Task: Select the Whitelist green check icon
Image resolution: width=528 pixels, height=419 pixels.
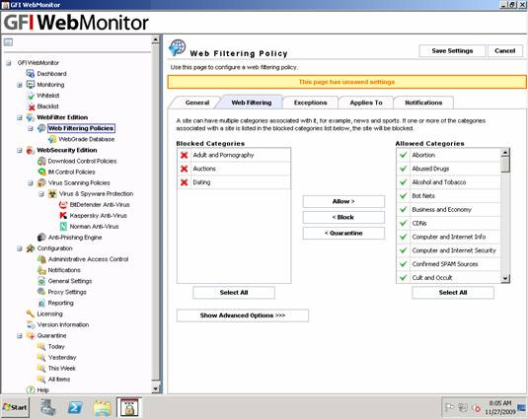Action: click(x=31, y=96)
